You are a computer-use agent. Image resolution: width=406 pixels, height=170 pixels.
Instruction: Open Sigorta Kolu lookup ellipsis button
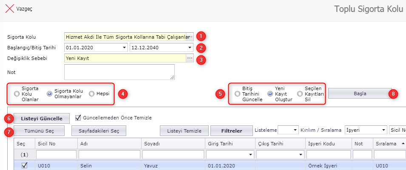point(190,37)
